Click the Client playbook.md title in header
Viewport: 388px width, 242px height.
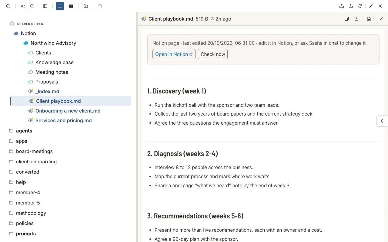point(171,19)
